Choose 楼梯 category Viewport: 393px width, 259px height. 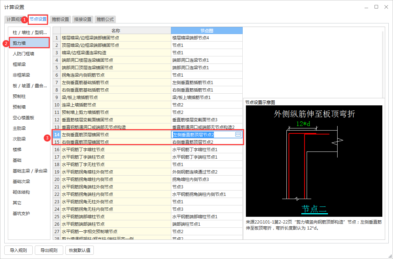tap(29, 149)
